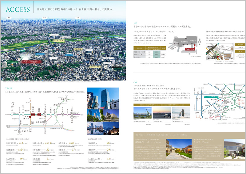Click the 池袋 37-minute circle on route map
This screenshot has width=246, height=174.
(x=66, y=100)
